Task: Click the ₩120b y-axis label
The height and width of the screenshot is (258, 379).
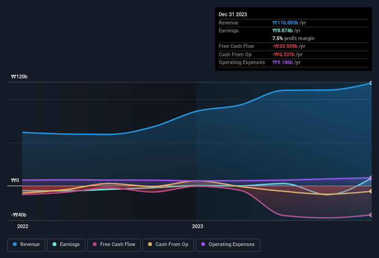Action: (19, 76)
